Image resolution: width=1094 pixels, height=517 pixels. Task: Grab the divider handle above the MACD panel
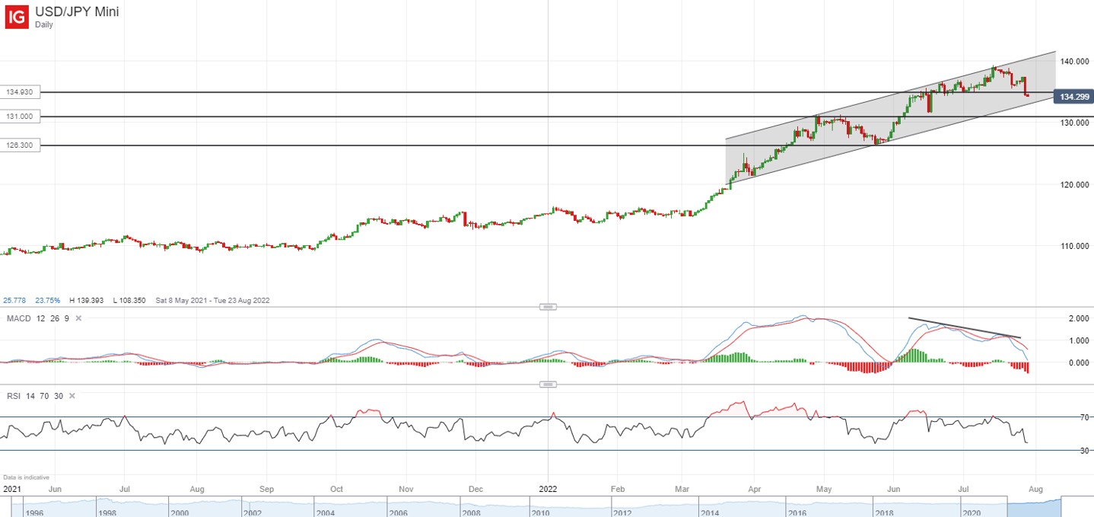click(x=547, y=306)
